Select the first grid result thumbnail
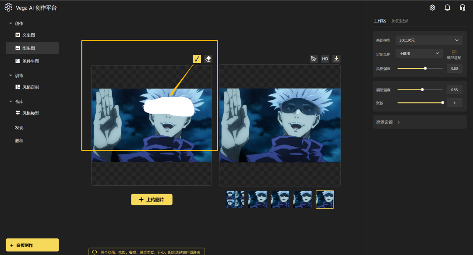The image size is (473, 255). [235, 199]
